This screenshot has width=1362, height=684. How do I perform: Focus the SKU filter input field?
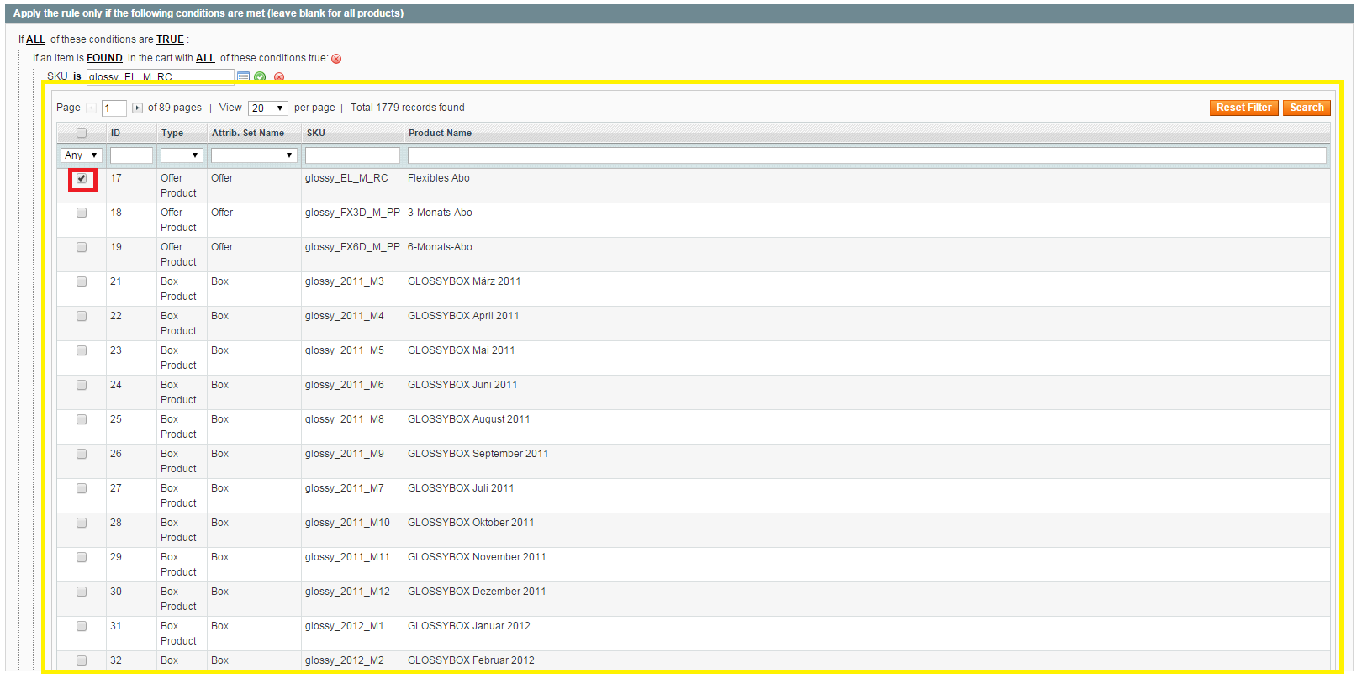click(x=352, y=155)
